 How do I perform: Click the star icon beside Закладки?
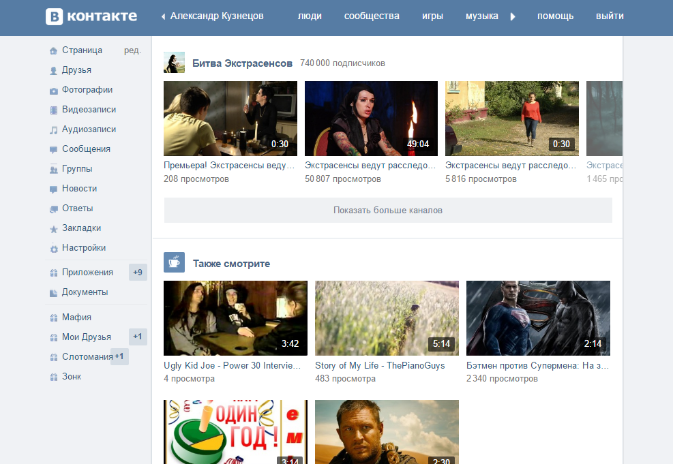click(x=54, y=229)
